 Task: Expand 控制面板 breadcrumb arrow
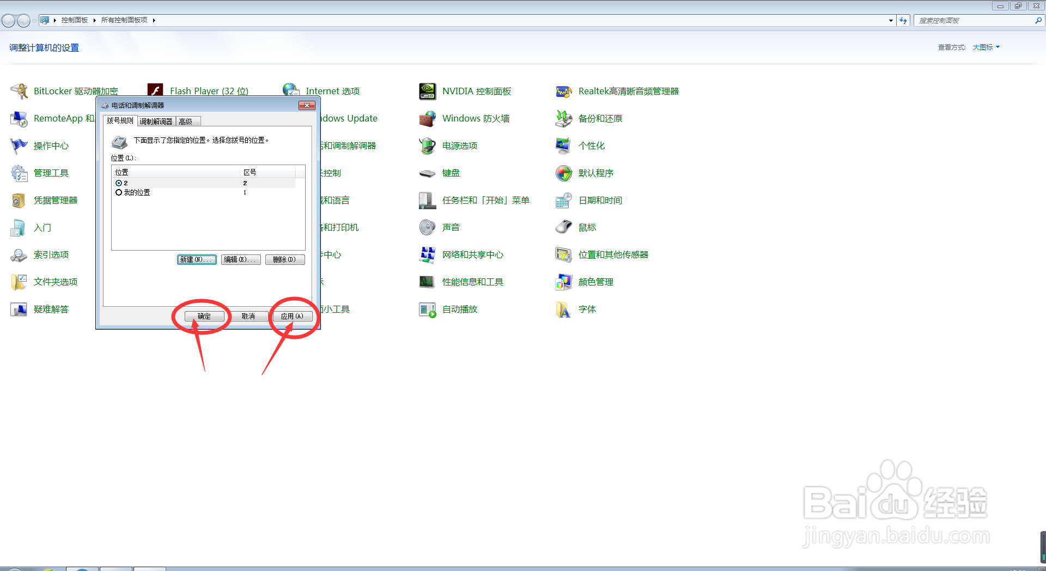(94, 20)
